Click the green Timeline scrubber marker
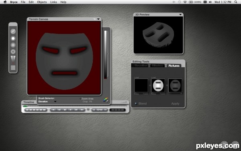 coord(25,106)
